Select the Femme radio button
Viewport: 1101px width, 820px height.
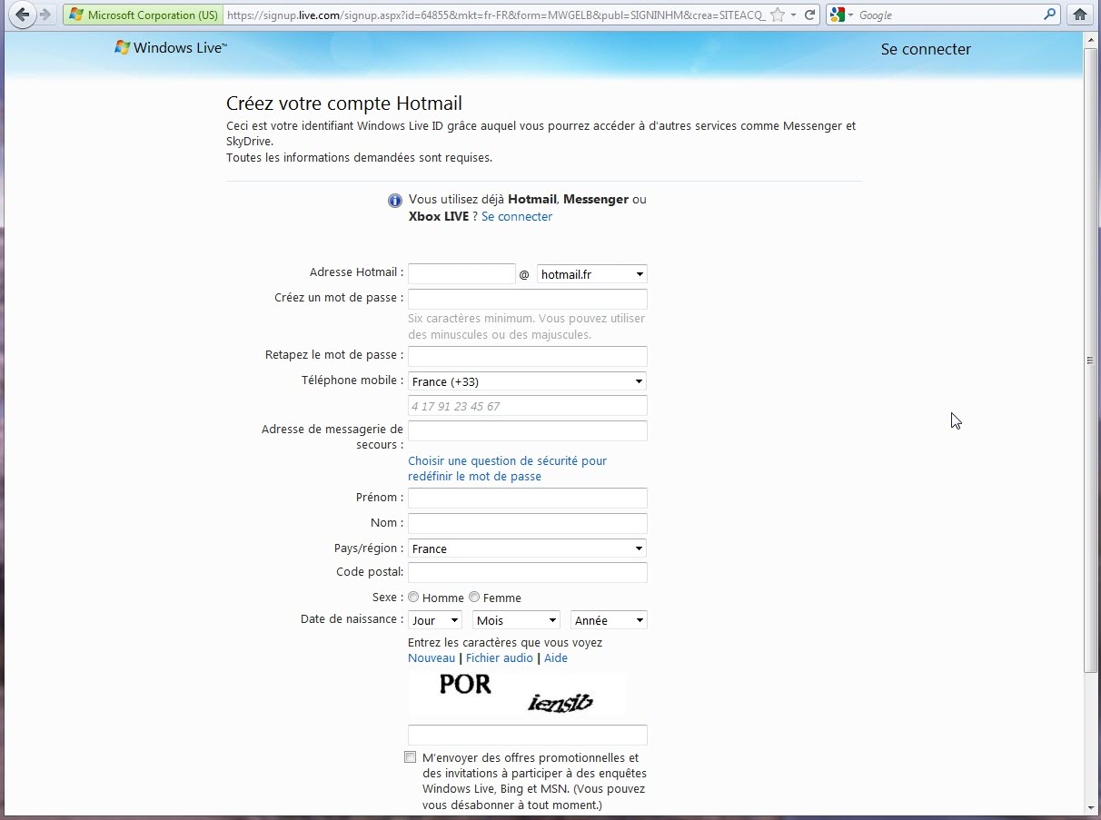pyautogui.click(x=474, y=597)
